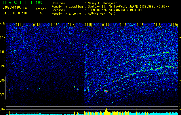Click the 0.7 kHz axis label

coord(3,95)
